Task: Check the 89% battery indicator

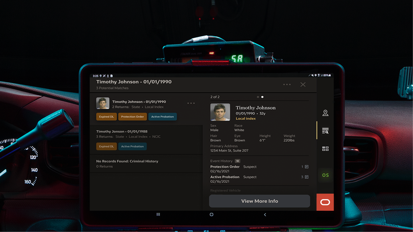Action: pyautogui.click(x=327, y=75)
